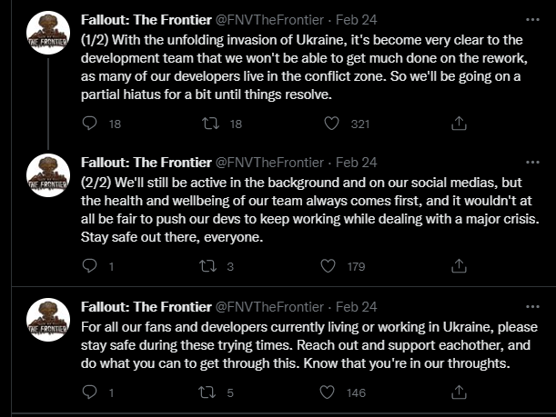Open the Feb 24 timestamp on first tweet
This screenshot has width=556, height=417.
click(x=356, y=20)
